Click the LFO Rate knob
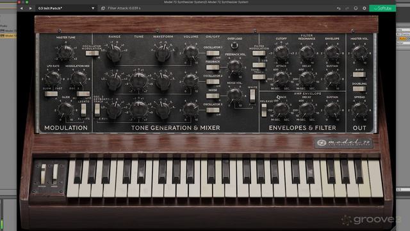 click(x=53, y=78)
